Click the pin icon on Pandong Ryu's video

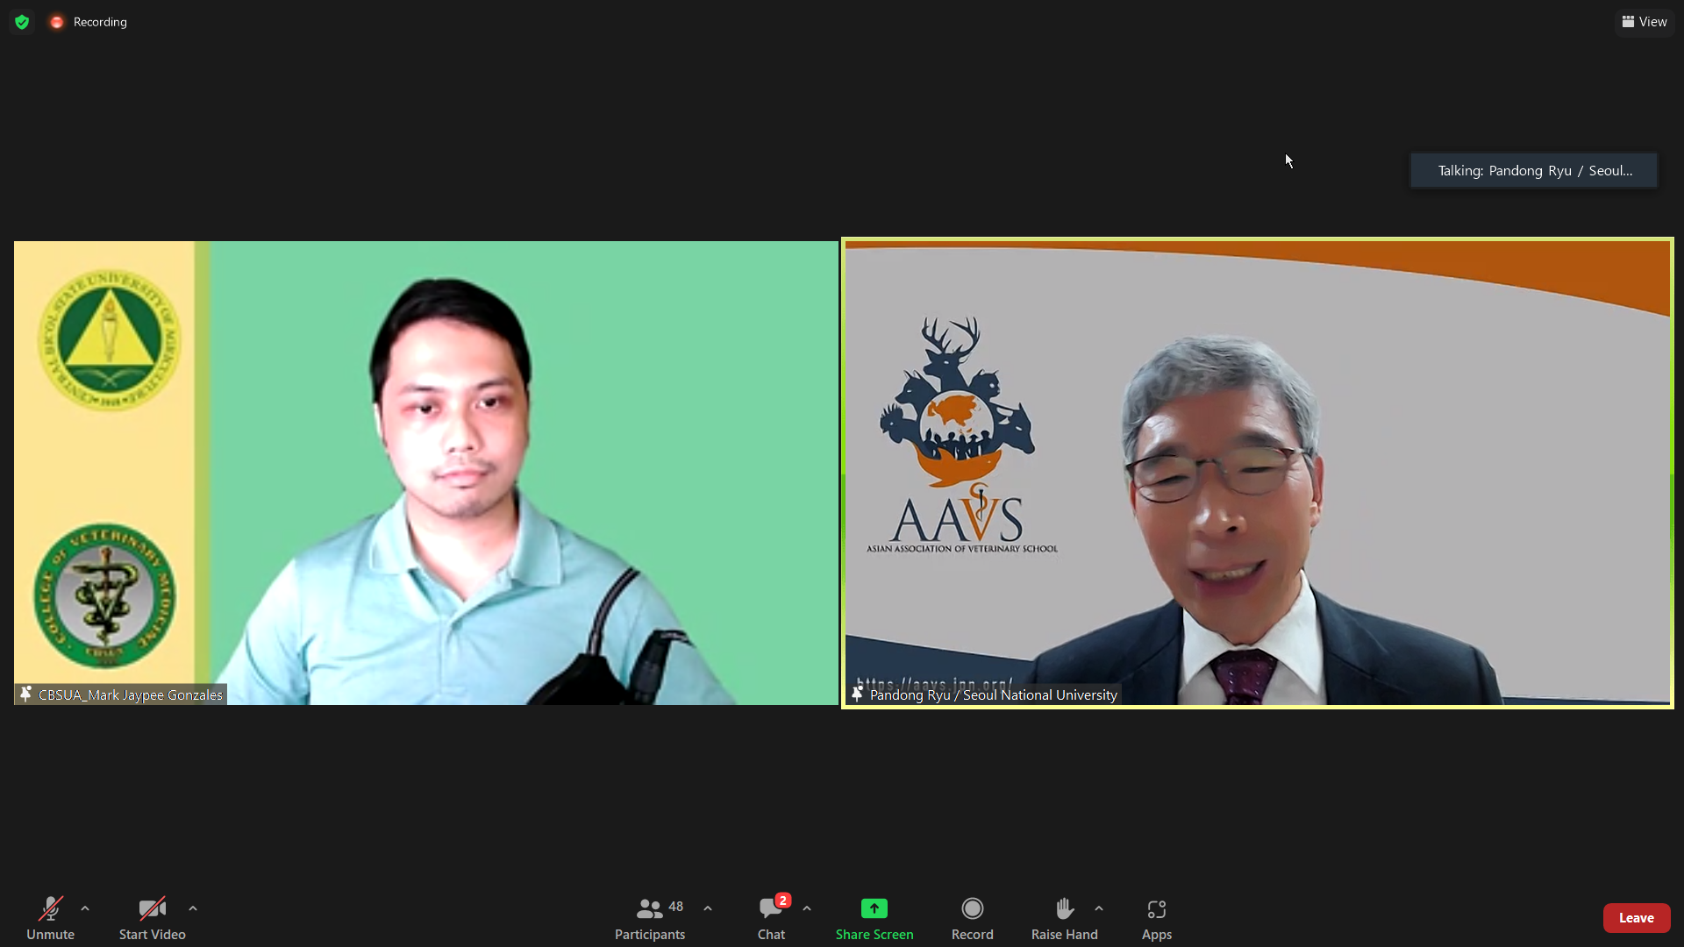(857, 694)
